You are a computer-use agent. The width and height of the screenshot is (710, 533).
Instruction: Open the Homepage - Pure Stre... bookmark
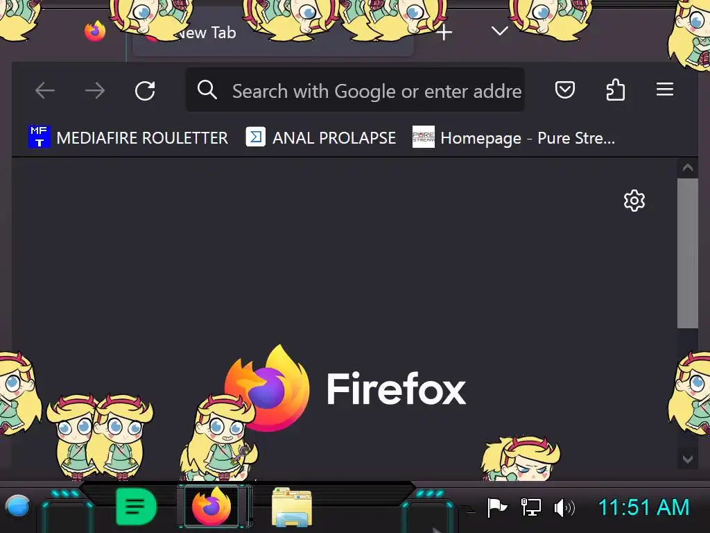514,137
